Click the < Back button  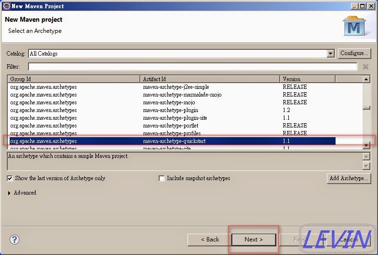(210, 240)
